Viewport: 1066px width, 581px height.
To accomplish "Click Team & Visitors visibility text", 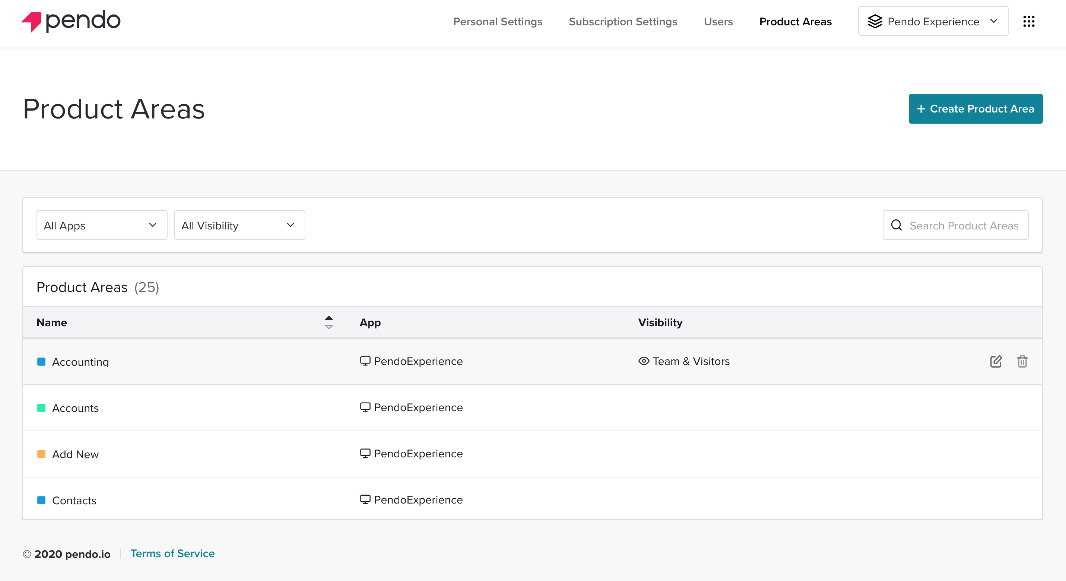I will [x=691, y=361].
